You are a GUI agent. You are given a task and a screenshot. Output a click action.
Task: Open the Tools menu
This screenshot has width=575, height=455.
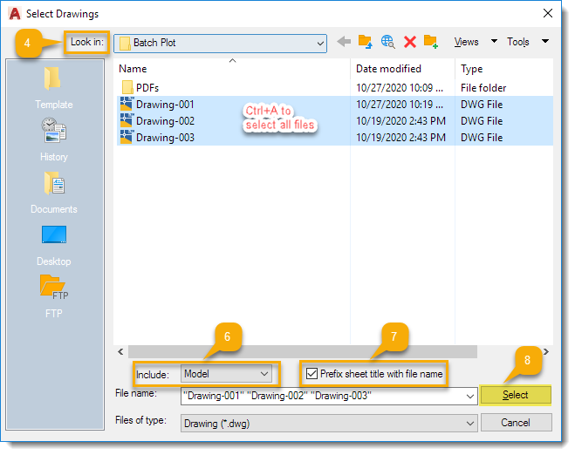pyautogui.click(x=517, y=42)
